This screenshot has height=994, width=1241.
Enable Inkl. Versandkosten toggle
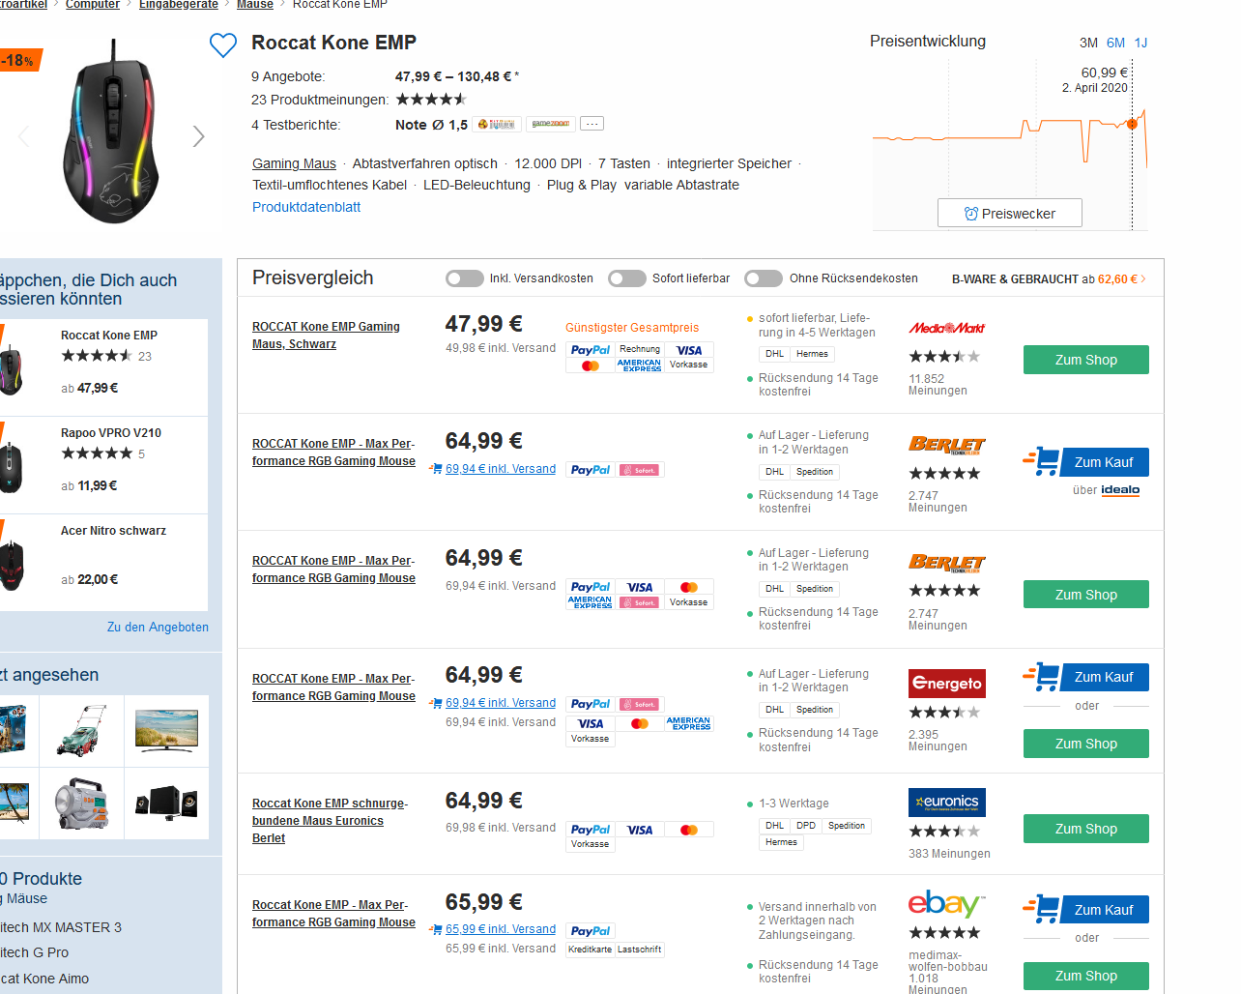click(x=464, y=278)
